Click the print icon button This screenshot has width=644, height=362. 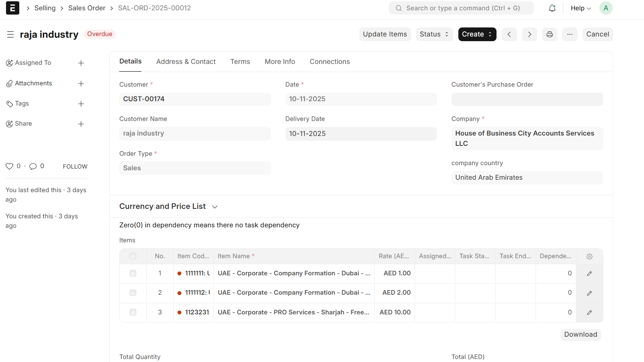pyautogui.click(x=549, y=34)
